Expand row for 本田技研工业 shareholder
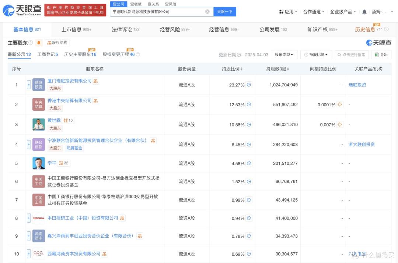Screen dimensions: 398x263 click(x=29, y=218)
